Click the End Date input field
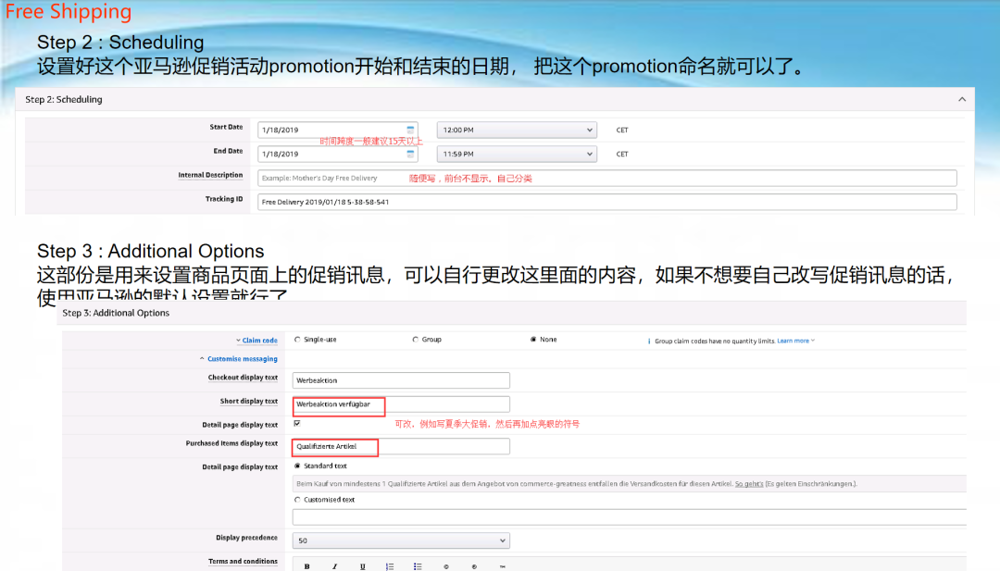 pyautogui.click(x=337, y=155)
